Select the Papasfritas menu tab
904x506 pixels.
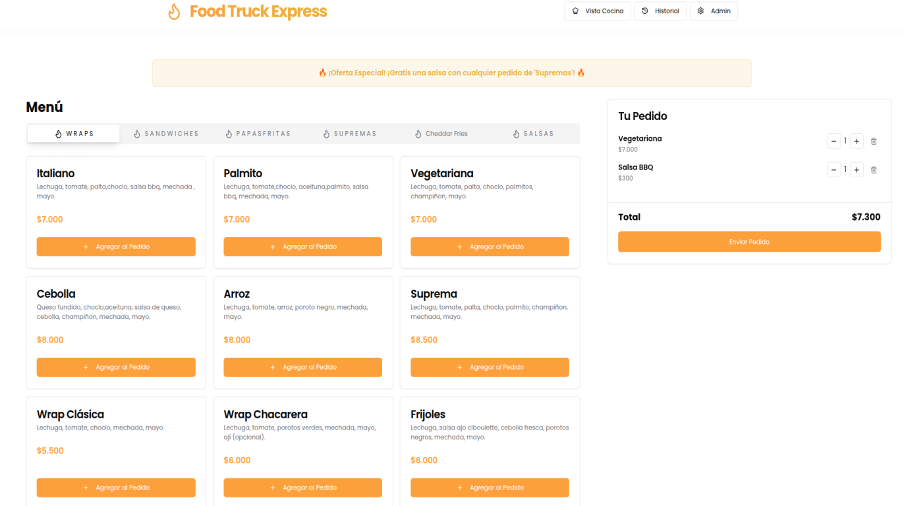click(258, 134)
